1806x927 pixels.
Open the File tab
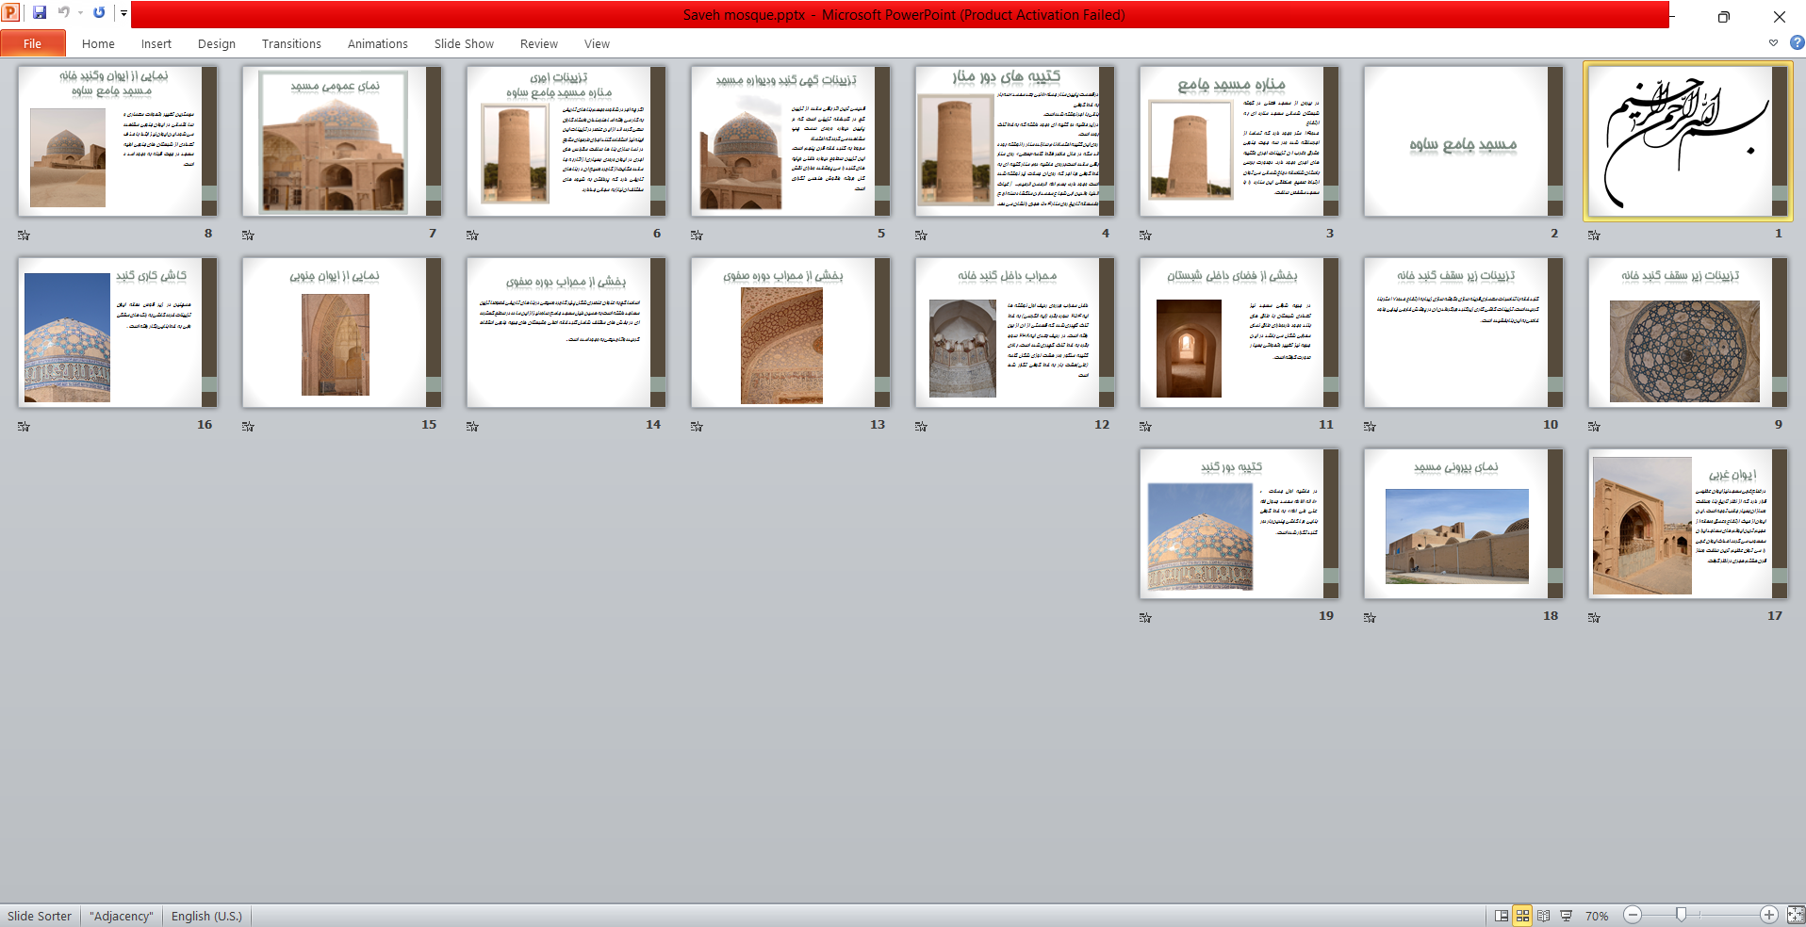tap(33, 43)
